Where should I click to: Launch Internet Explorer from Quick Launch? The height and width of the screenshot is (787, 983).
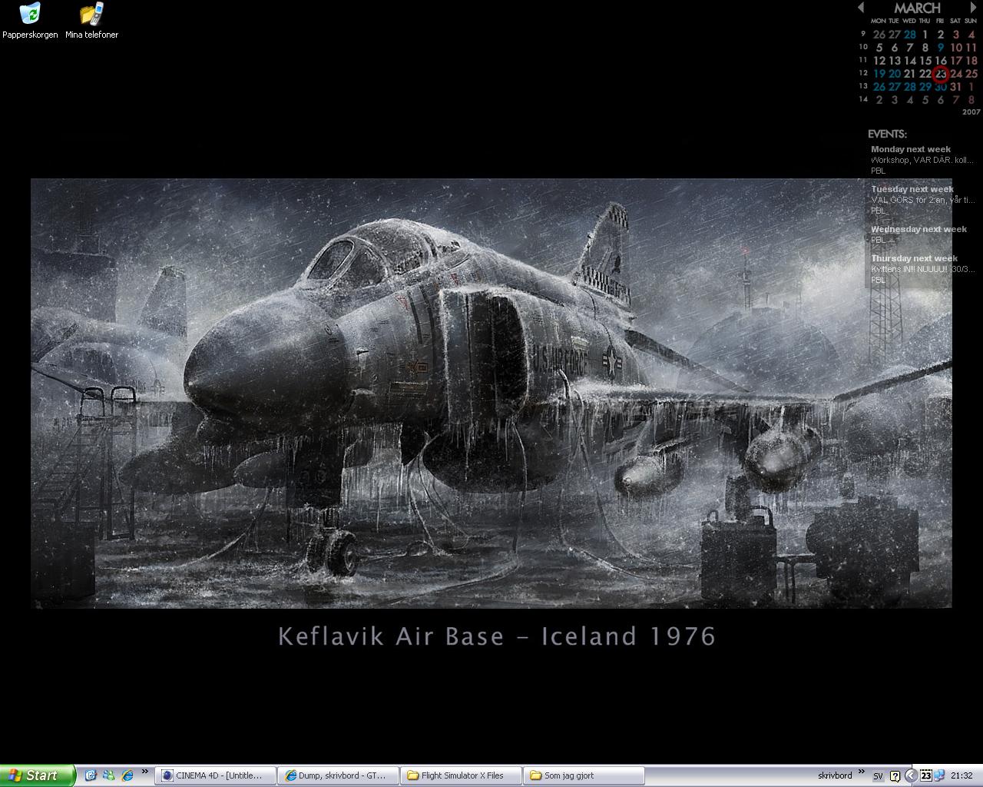coord(127,775)
